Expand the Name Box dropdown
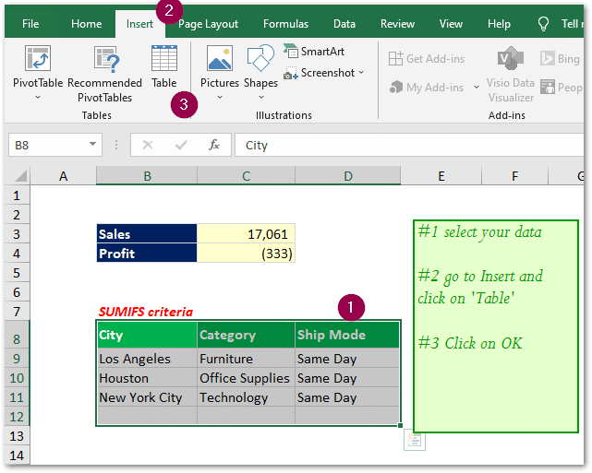The height and width of the screenshot is (473, 592). [x=93, y=145]
